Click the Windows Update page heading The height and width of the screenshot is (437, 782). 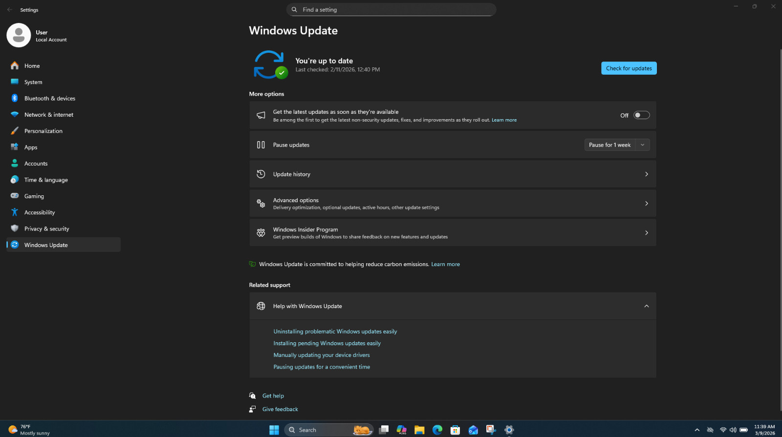pyautogui.click(x=293, y=30)
